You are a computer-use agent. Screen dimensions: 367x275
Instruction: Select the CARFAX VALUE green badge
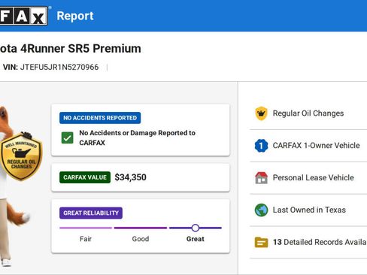[85, 177]
